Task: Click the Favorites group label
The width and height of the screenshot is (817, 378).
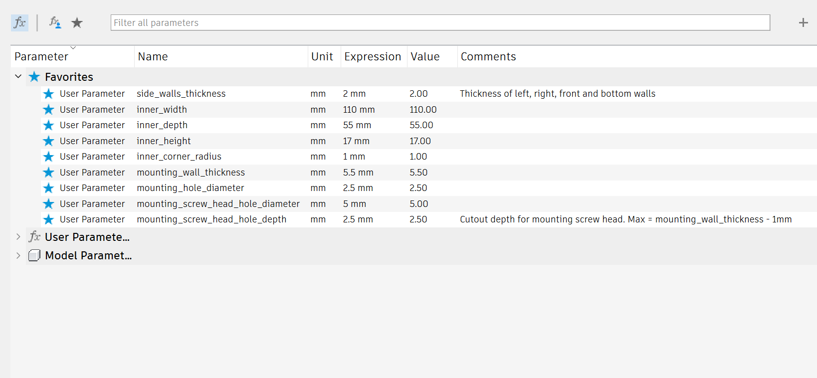Action: click(x=69, y=77)
